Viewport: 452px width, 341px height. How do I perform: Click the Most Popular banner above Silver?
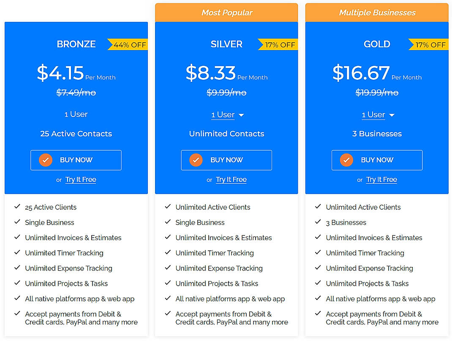click(x=226, y=12)
